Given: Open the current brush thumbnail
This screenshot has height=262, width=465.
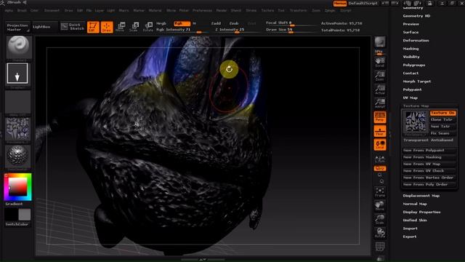Looking at the screenshot, I should tap(18, 47).
